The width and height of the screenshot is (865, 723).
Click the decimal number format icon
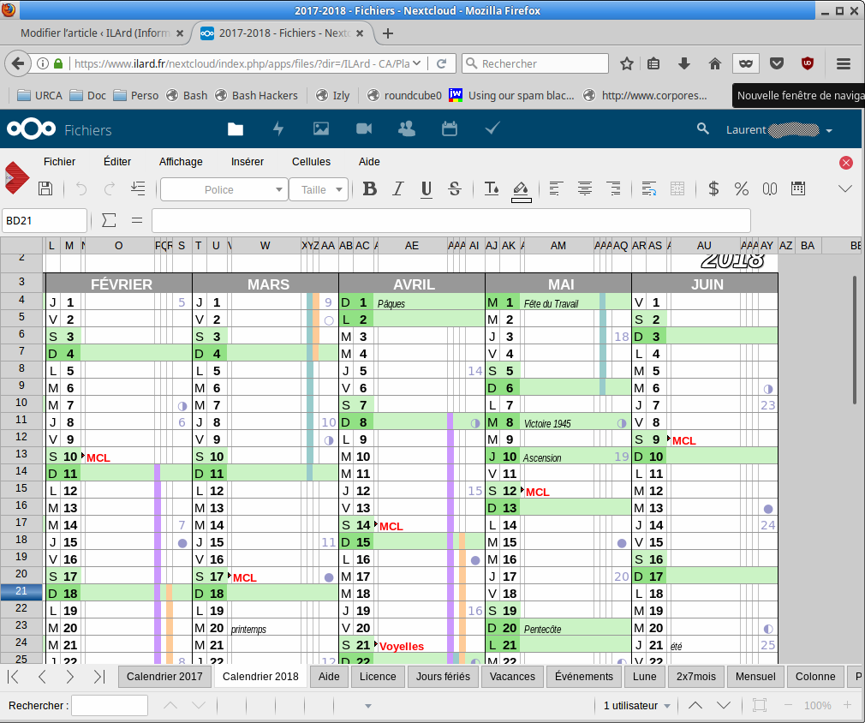(770, 188)
